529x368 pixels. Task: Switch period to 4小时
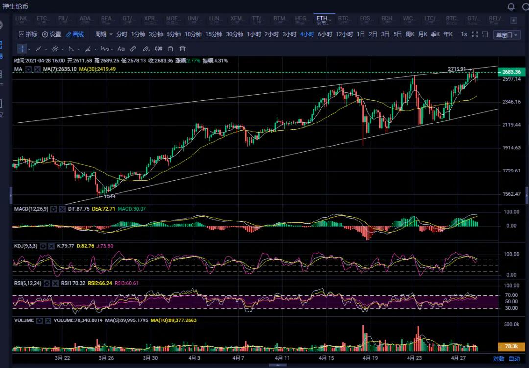(307, 34)
